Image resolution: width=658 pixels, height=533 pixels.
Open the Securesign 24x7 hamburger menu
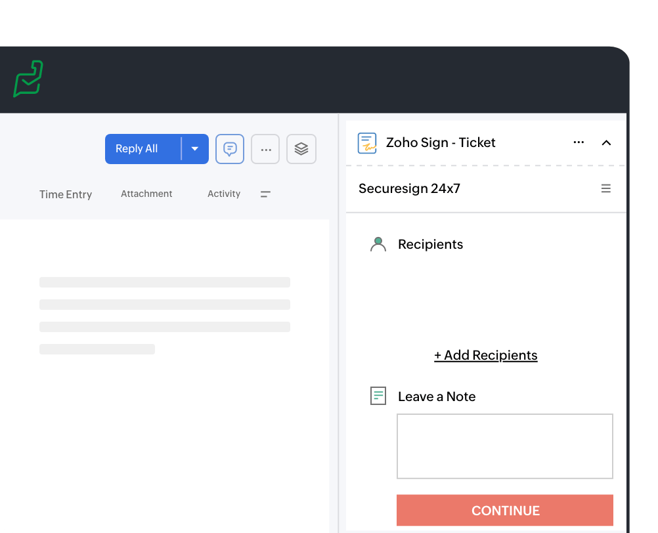point(606,188)
